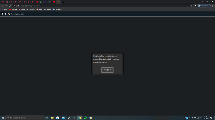Open Microsoft Store from the taskbar
The image size is (215, 120).
tap(58, 118)
